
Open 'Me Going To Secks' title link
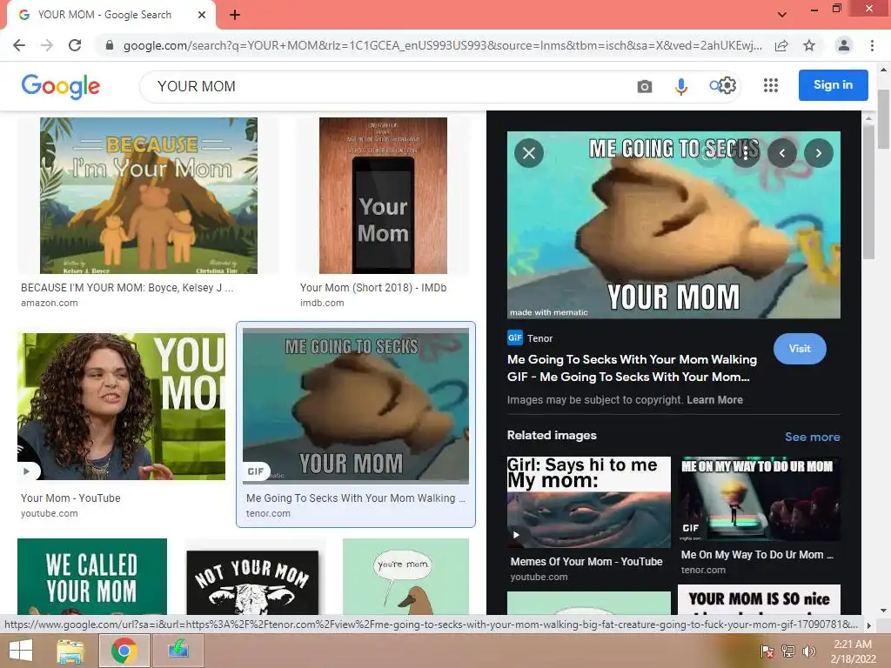pyautogui.click(x=632, y=368)
